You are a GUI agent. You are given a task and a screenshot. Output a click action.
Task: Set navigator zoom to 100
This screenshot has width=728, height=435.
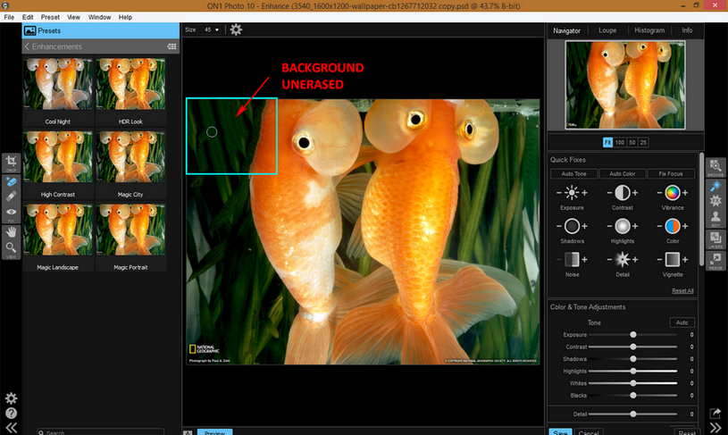click(x=619, y=142)
